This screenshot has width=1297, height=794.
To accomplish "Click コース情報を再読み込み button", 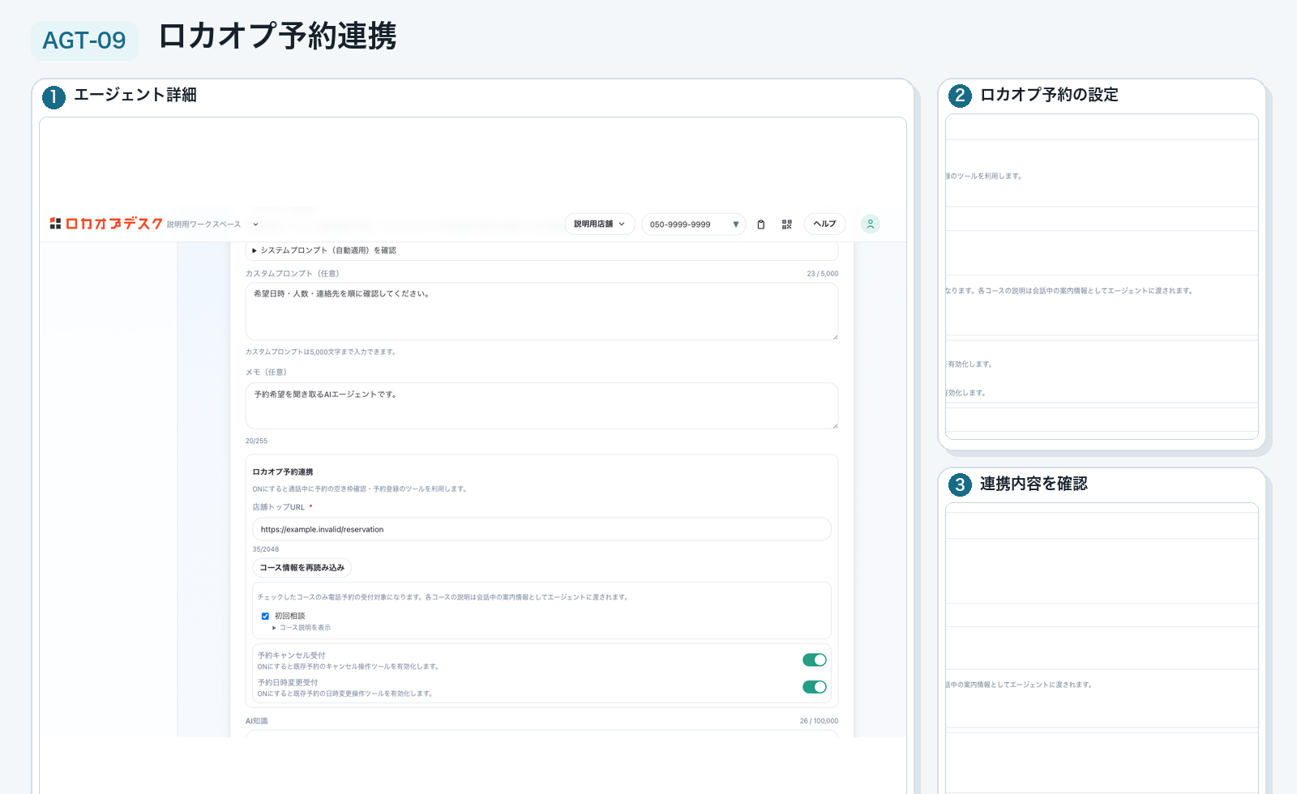I will pyautogui.click(x=302, y=568).
